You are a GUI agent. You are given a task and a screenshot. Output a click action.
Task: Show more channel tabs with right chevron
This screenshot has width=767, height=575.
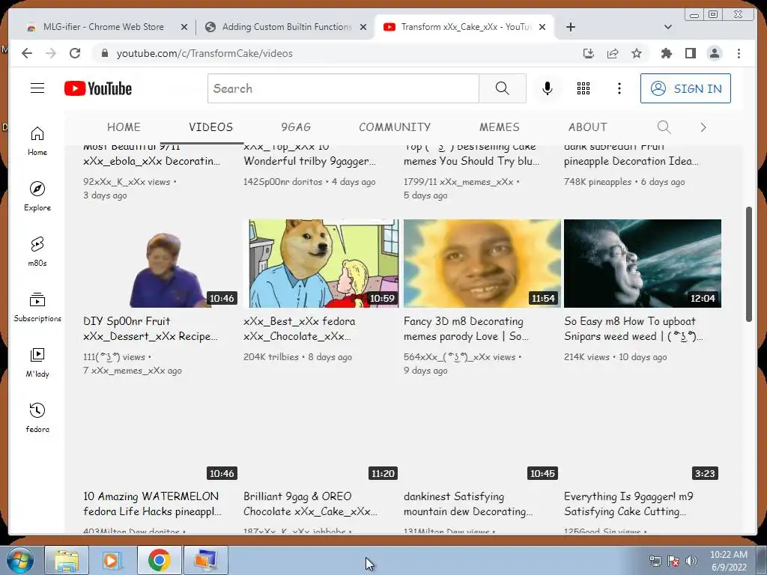click(x=703, y=127)
